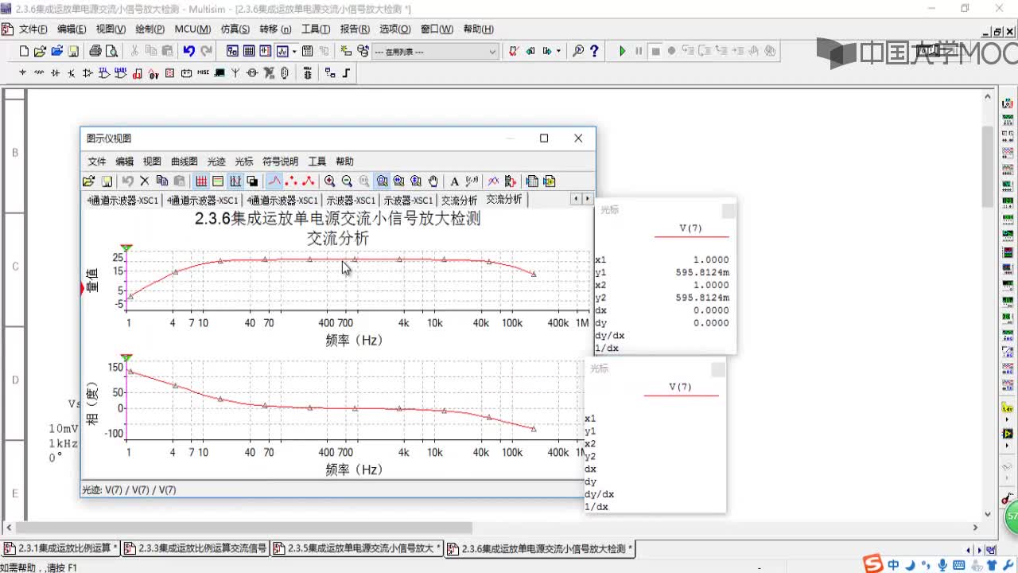The height and width of the screenshot is (573, 1018).
Task: Toggle the cursors display icon in Grapher
Action: point(235,181)
